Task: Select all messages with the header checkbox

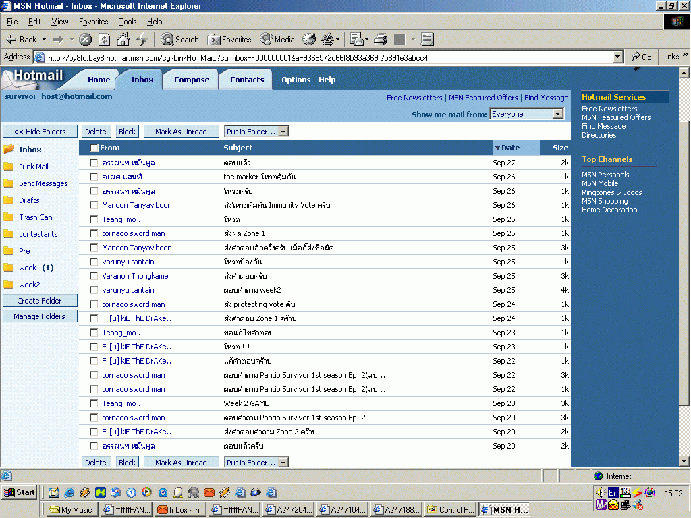Action: click(94, 148)
